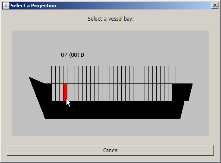
Task: Click the black hull area below the bays
Action: [112, 110]
